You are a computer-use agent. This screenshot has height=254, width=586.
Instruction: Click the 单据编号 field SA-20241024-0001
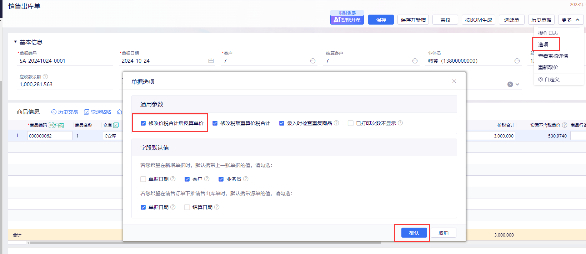click(x=65, y=61)
